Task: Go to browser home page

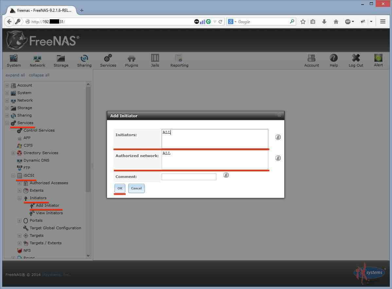Action: (x=336, y=22)
